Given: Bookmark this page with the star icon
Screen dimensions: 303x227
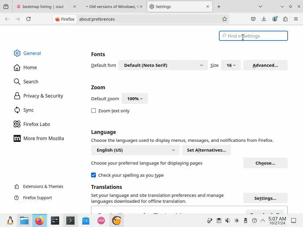Looking at the screenshot, I should tap(224, 19).
